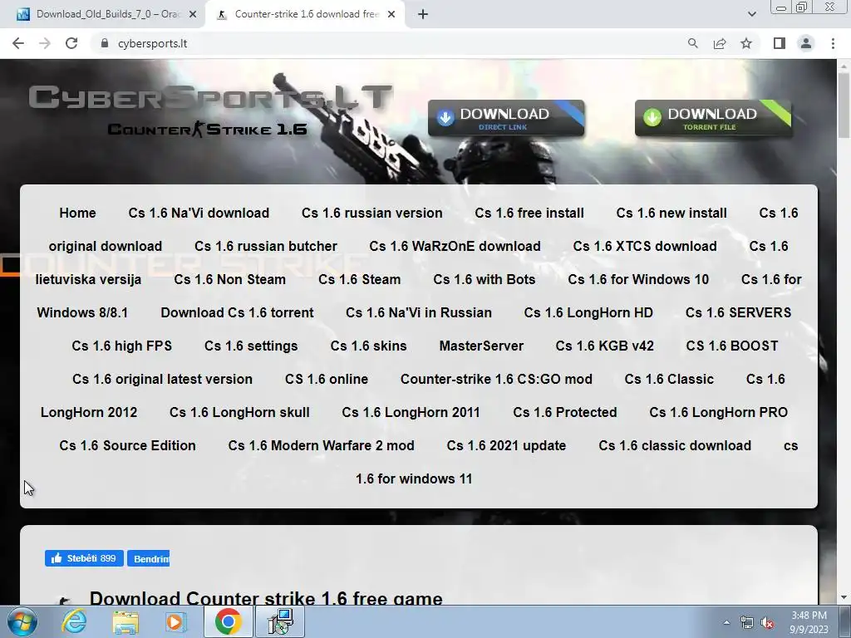Open Cs 1.6 Source Edition link

click(127, 445)
